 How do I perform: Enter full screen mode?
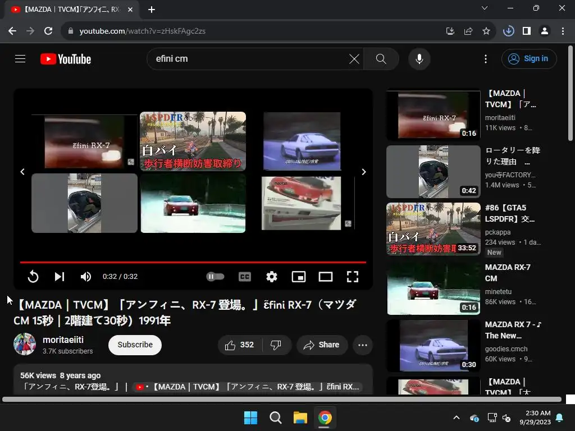pyautogui.click(x=353, y=277)
